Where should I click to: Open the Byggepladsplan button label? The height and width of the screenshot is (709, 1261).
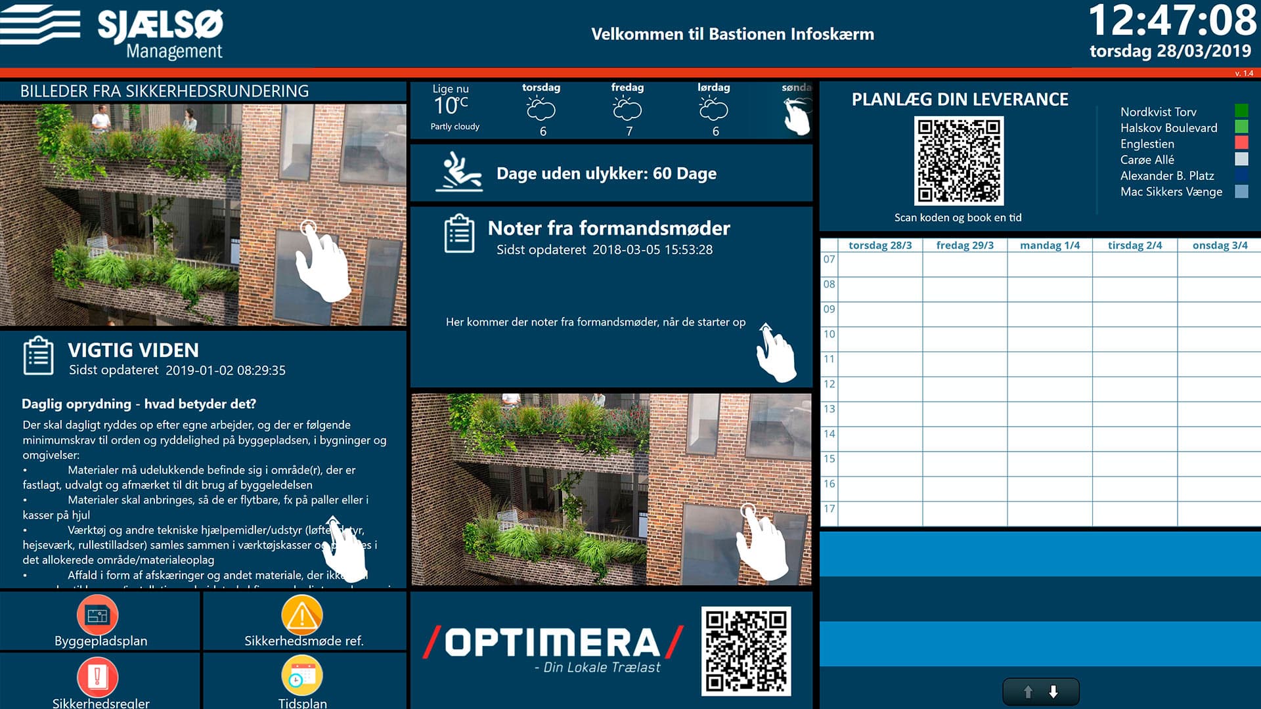pyautogui.click(x=100, y=641)
